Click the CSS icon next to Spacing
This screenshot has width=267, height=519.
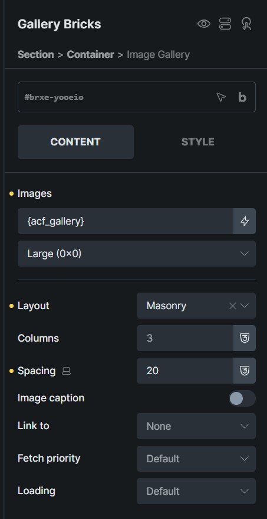(x=245, y=371)
